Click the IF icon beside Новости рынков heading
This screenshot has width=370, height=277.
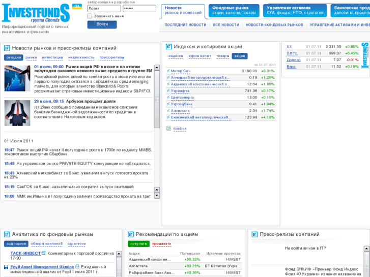(7, 48)
